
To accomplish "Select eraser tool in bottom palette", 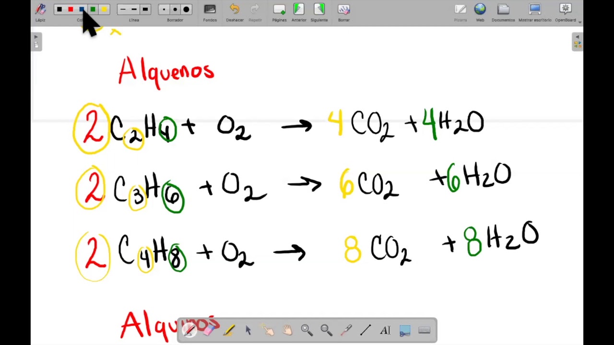I will tap(209, 330).
